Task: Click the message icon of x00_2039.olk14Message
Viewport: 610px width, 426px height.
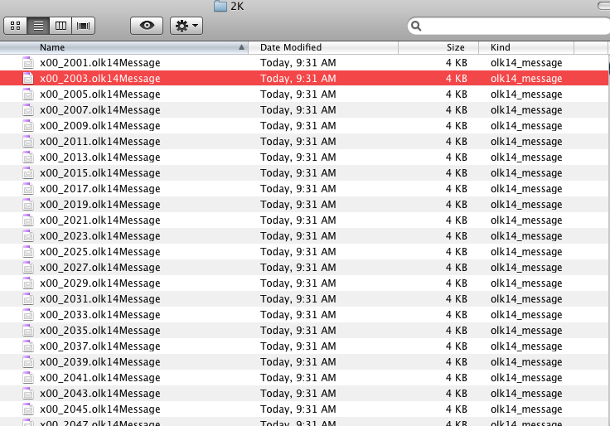Action: pos(28,362)
